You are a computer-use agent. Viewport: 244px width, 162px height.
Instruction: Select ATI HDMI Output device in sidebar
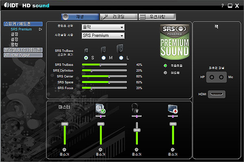tap(23, 55)
